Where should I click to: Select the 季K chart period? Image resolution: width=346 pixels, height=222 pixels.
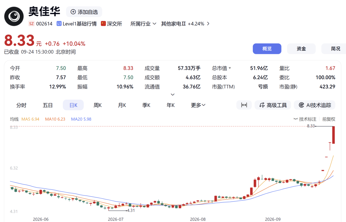click(146, 105)
